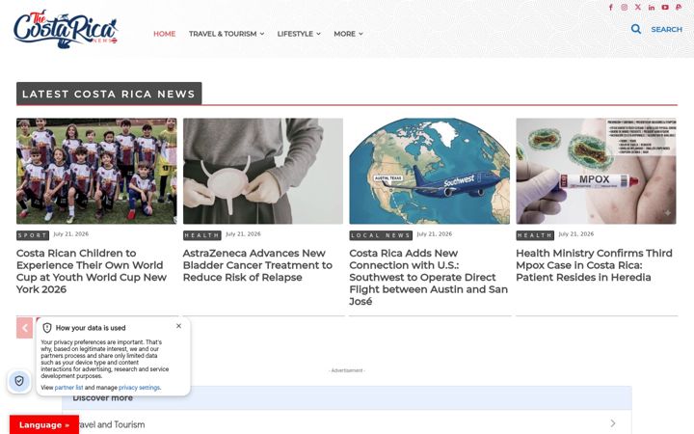Expand the Lifestyle menu

[x=299, y=34]
